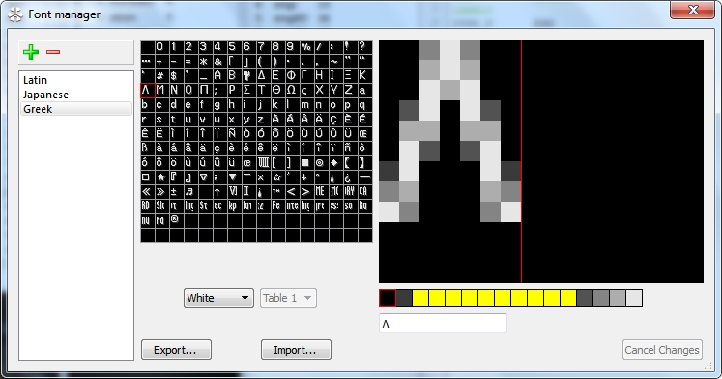Screen dimensions: 722x379
Task: Open the White color dropdown
Action: tap(218, 298)
